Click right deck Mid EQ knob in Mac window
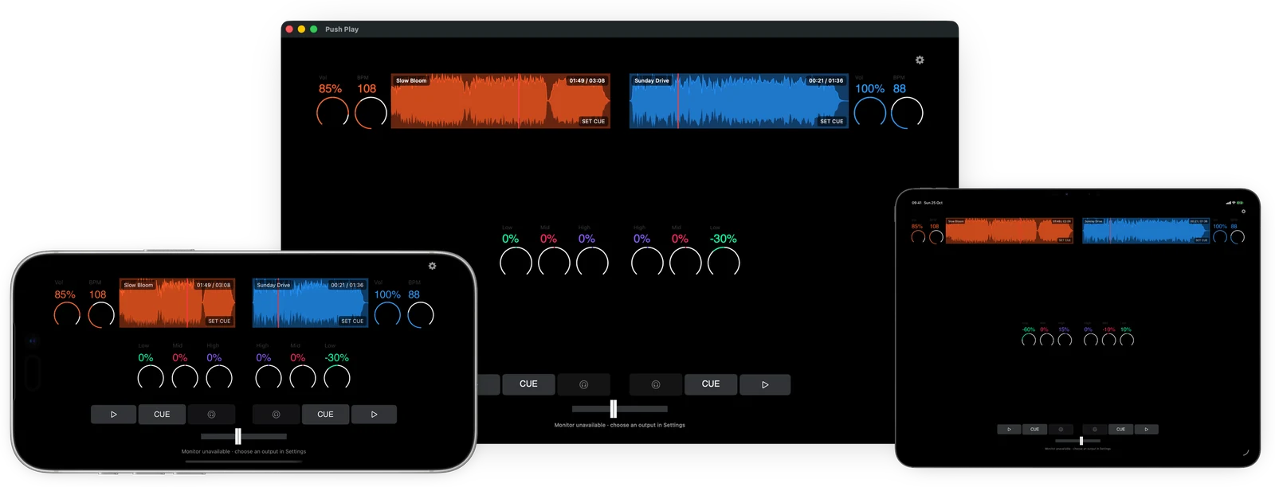The image size is (1275, 487). 685,263
